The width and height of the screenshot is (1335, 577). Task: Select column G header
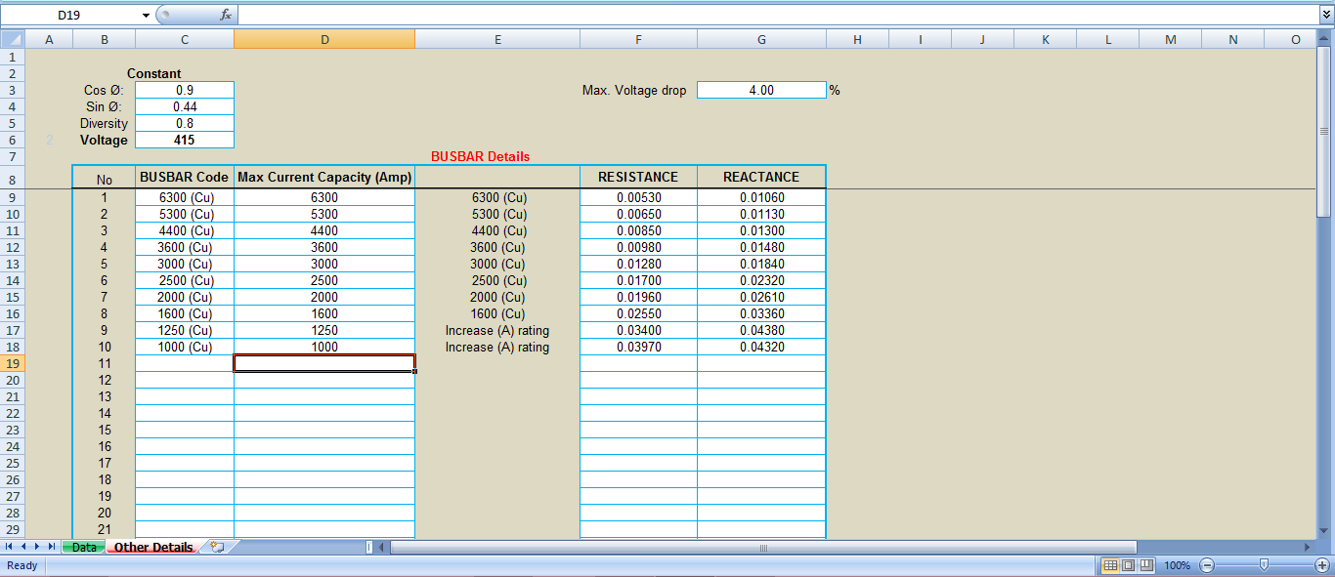[x=761, y=39]
